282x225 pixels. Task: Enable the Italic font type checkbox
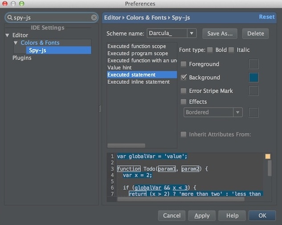231,50
